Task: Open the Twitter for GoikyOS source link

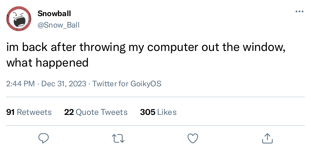Action: (127, 84)
